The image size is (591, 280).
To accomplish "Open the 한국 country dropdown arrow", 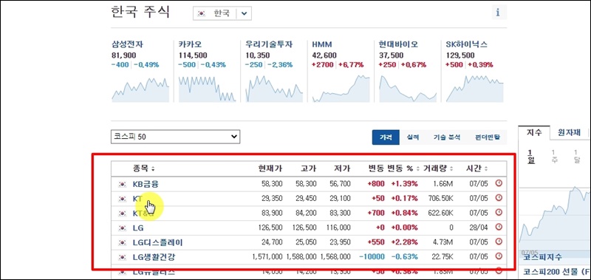I will (x=244, y=13).
